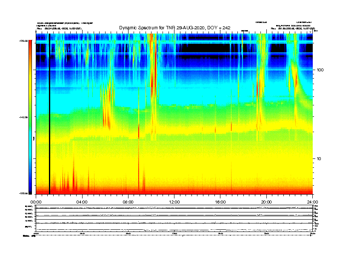Viewport: 337px width, 260px height.
Task: Select the 00:00 time axis label
Action: 36,202
